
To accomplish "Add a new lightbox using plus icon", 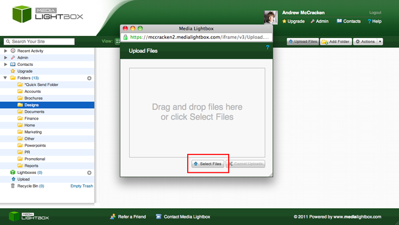I will tap(89, 173).
